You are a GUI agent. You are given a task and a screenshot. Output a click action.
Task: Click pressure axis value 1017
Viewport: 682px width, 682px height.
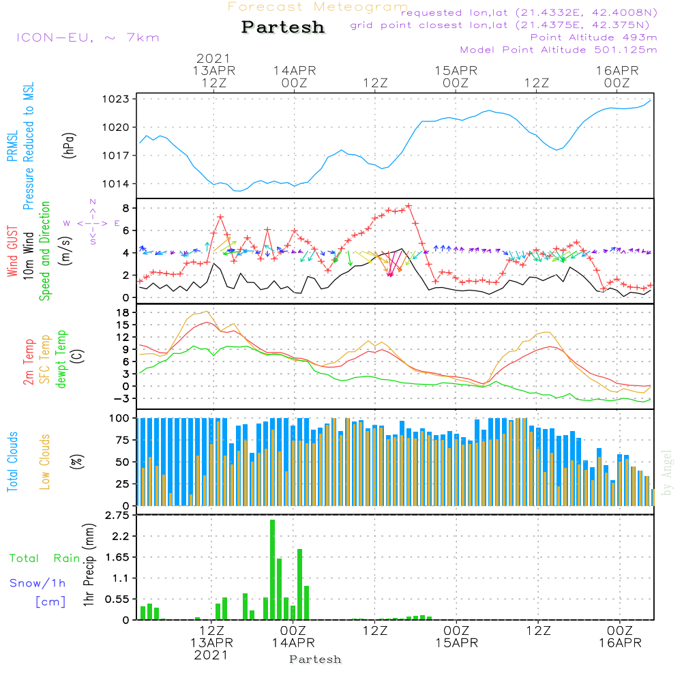pyautogui.click(x=116, y=155)
